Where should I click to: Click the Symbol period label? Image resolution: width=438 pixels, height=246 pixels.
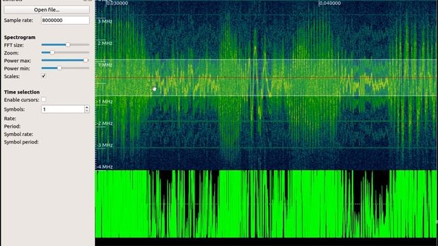tap(21, 142)
